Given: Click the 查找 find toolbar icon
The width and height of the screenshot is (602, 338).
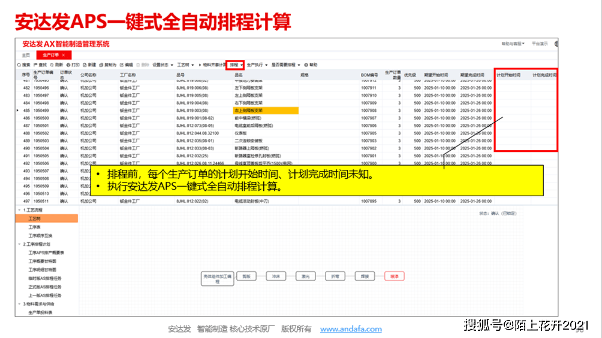Looking at the screenshot, I should (x=36, y=65).
